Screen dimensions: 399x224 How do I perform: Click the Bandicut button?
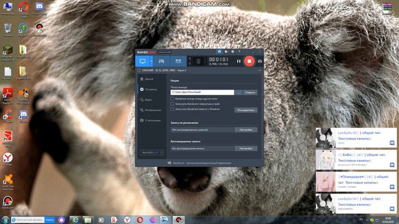(151, 152)
